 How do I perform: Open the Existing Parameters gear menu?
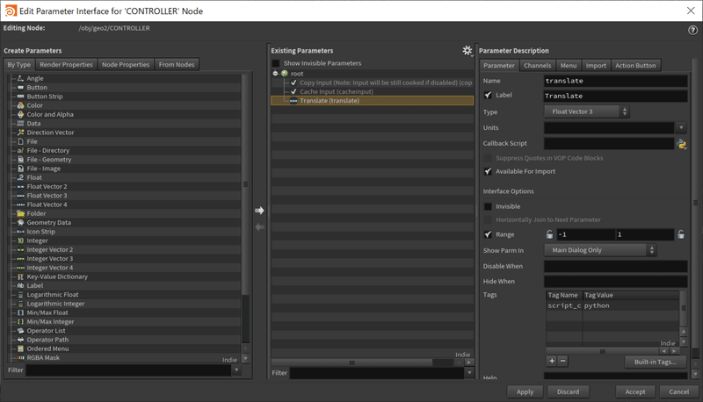[x=467, y=51]
